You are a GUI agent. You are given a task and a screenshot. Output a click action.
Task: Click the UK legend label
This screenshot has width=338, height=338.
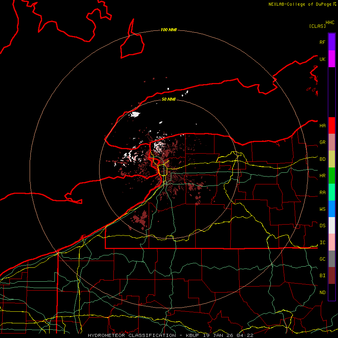tap(322, 59)
